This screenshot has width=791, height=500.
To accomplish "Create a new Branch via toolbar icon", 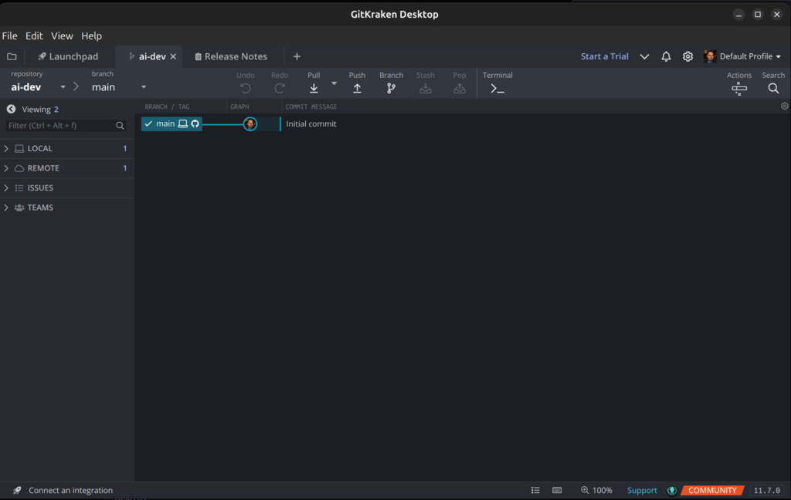I will click(x=391, y=88).
